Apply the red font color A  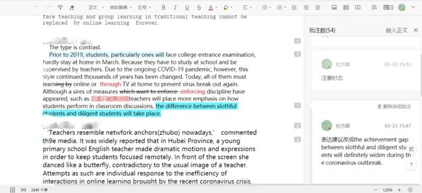[210, 7]
